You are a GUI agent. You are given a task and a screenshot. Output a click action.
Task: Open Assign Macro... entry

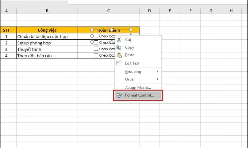pos(138,87)
